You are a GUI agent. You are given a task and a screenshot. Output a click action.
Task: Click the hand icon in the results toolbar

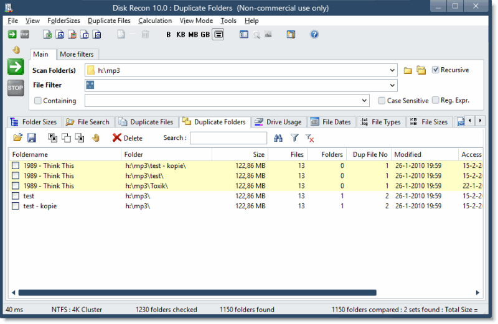pyautogui.click(x=96, y=137)
